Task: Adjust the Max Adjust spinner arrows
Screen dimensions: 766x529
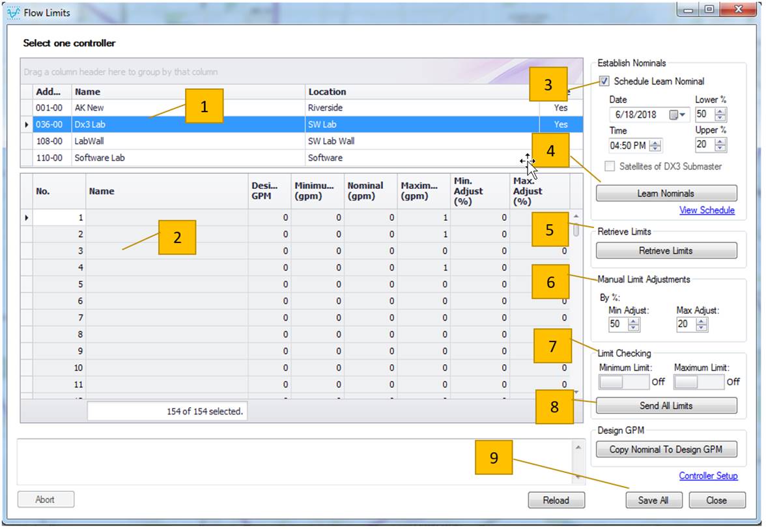Action: tap(702, 324)
